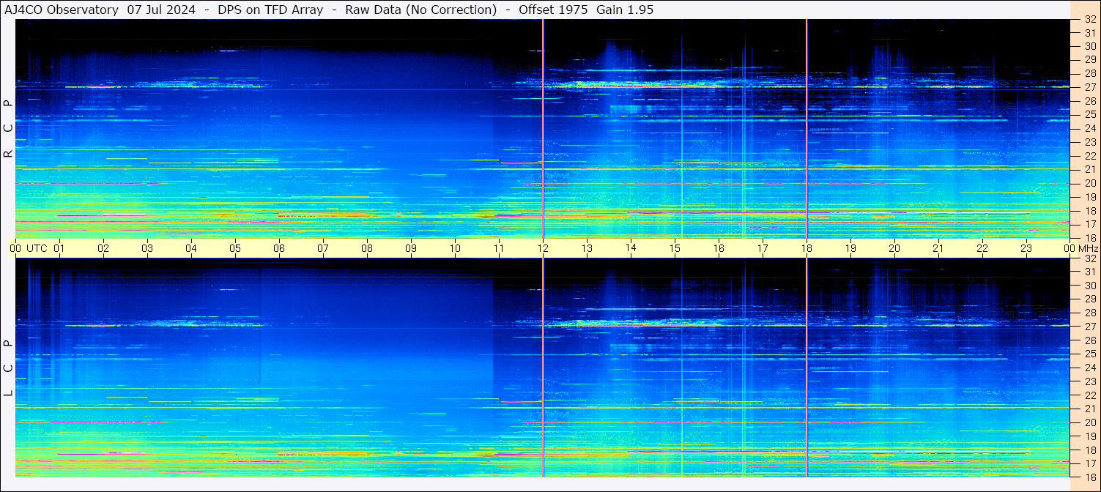The width and height of the screenshot is (1101, 492).
Task: Click the 03 hour label on time axis
Action: (x=147, y=248)
